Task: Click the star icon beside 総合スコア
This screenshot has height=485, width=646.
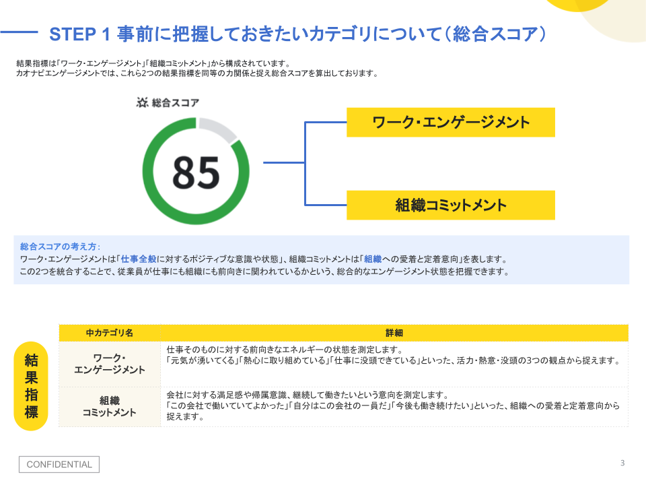Action: click(142, 102)
